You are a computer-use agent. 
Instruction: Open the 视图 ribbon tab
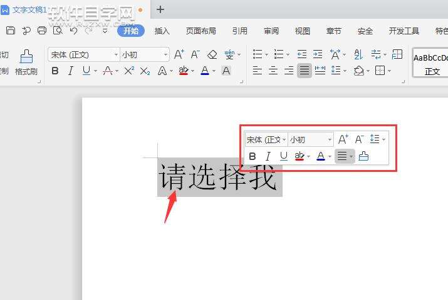tap(302, 31)
